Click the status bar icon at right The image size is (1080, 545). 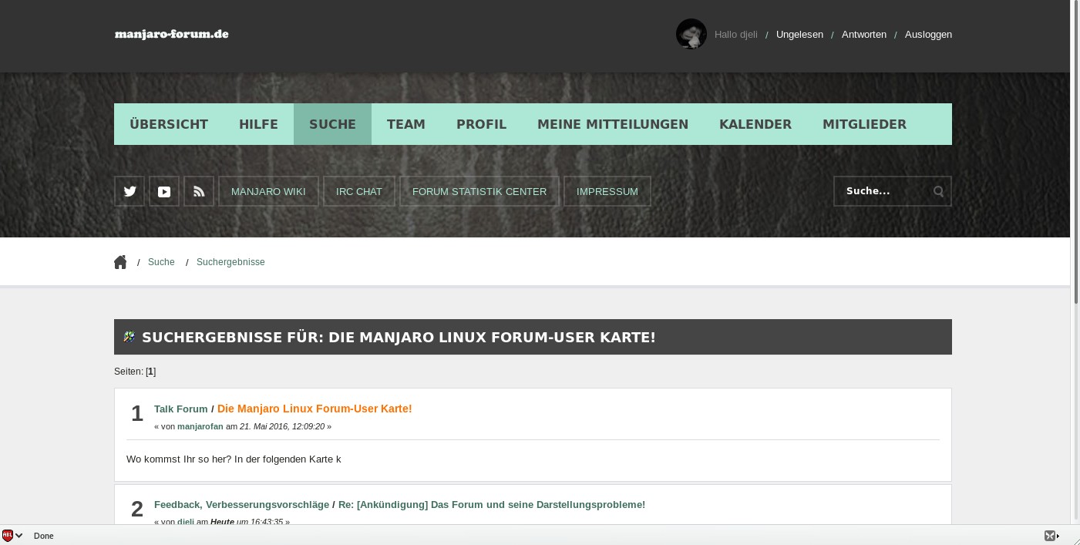1051,536
